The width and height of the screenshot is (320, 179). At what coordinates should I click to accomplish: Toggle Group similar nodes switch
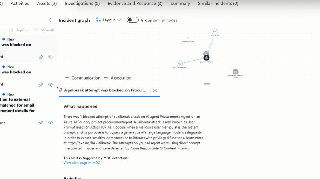[x=133, y=20]
